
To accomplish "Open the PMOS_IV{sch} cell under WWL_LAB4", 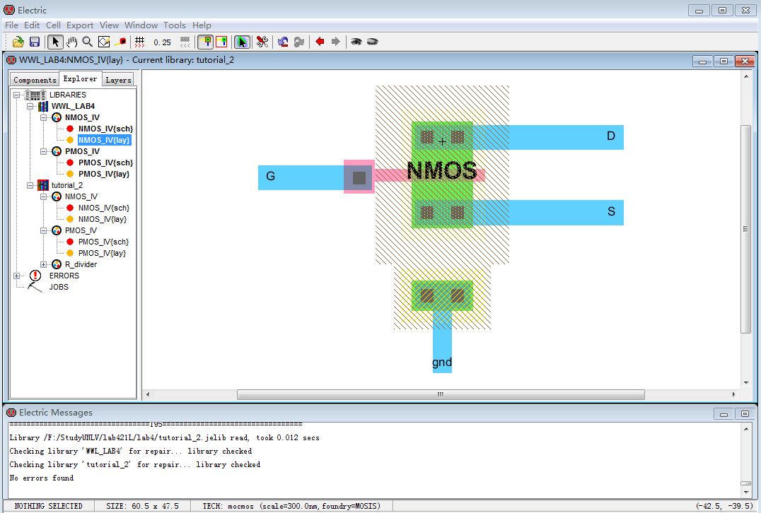I will (x=105, y=163).
